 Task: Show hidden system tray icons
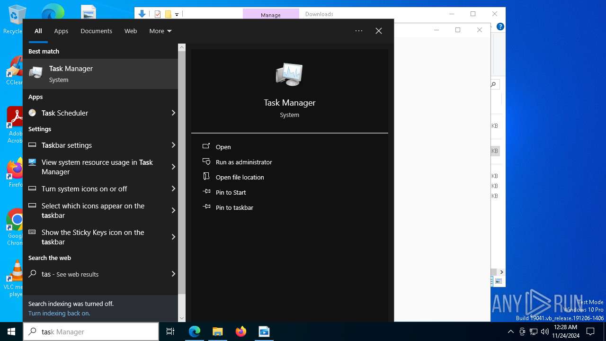click(510, 332)
